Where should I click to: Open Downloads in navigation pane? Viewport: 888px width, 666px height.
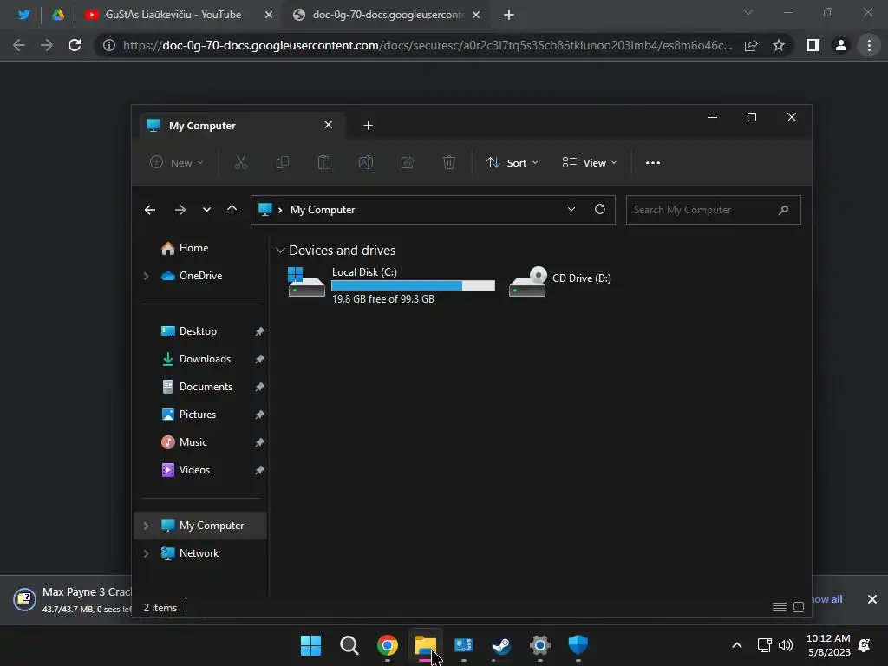205,359
